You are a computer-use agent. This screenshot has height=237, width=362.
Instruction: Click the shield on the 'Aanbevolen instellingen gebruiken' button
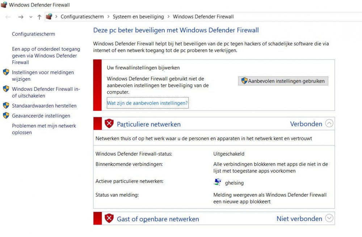(x=244, y=81)
